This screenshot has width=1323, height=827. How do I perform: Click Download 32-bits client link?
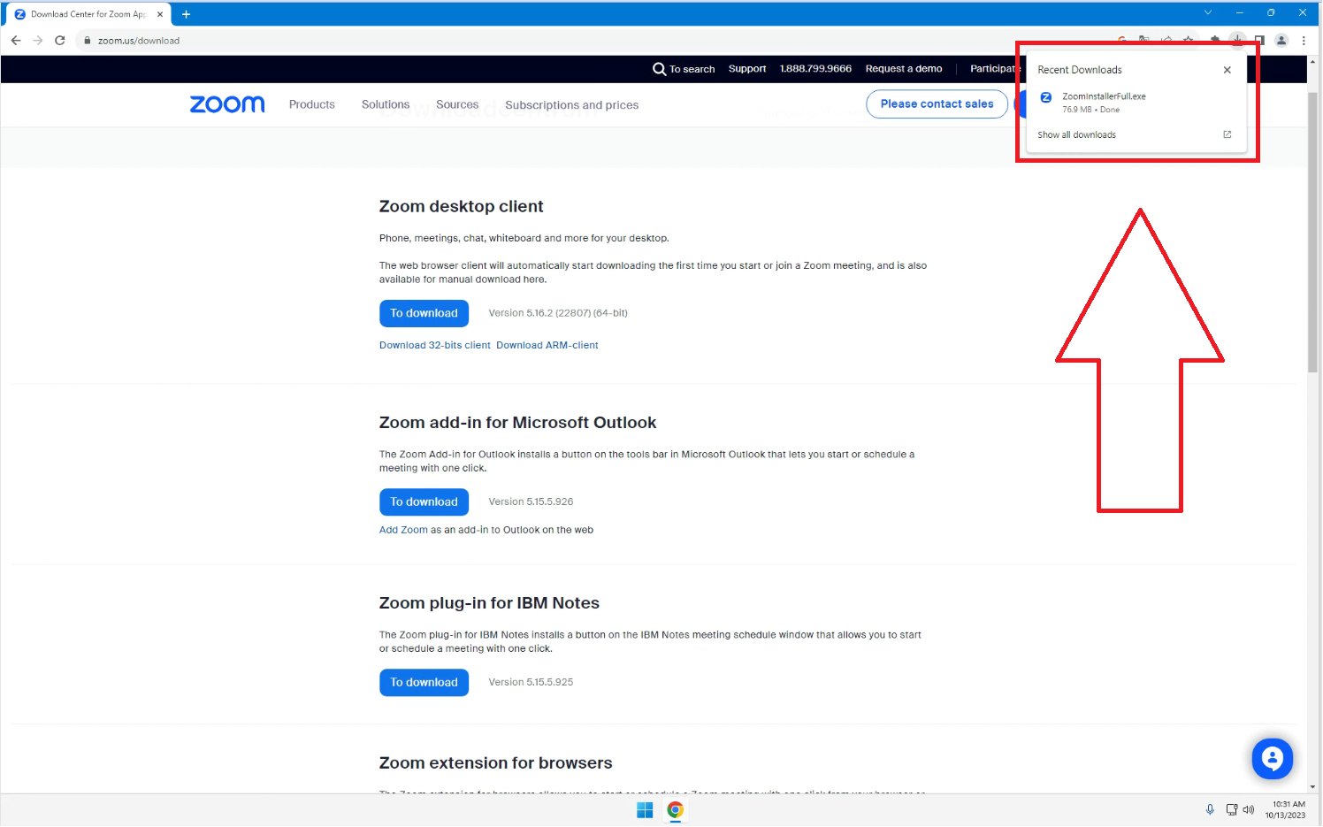pyautogui.click(x=435, y=346)
